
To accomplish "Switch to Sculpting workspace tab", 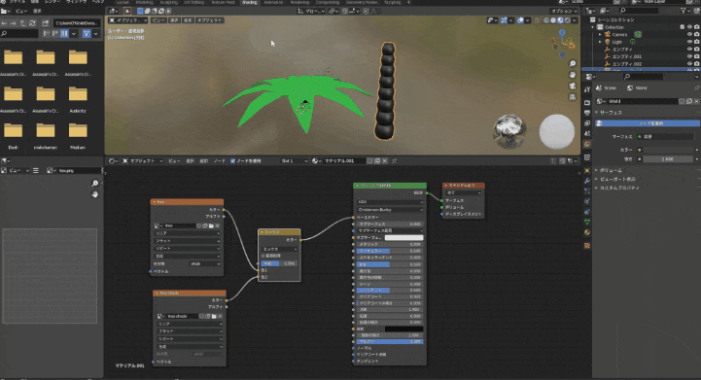I will pos(168,2).
